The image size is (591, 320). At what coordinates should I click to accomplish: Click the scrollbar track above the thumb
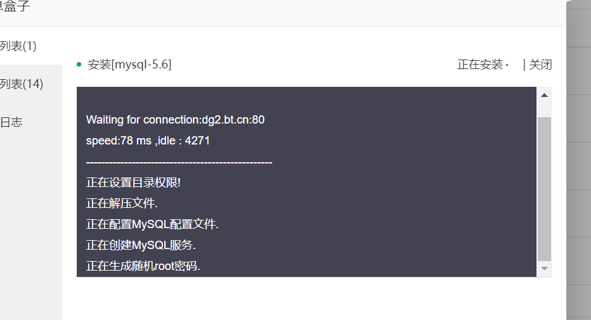pos(544,110)
